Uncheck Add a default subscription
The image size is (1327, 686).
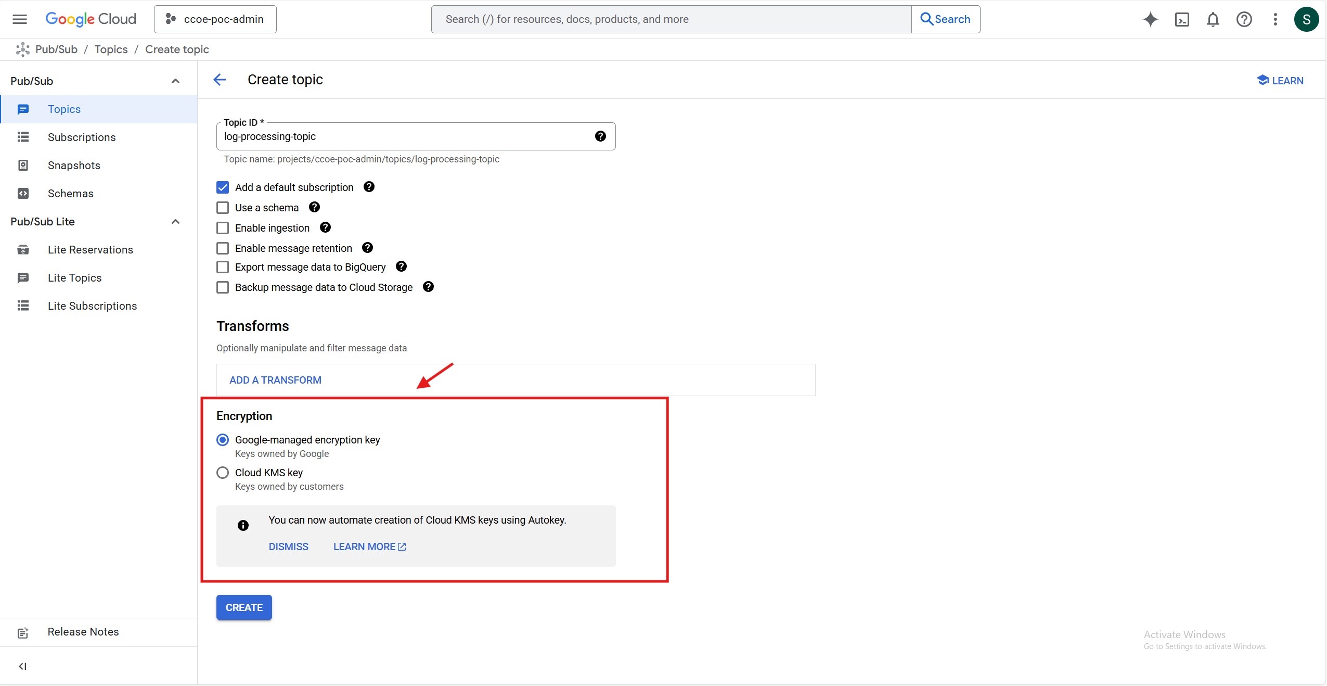[223, 187]
